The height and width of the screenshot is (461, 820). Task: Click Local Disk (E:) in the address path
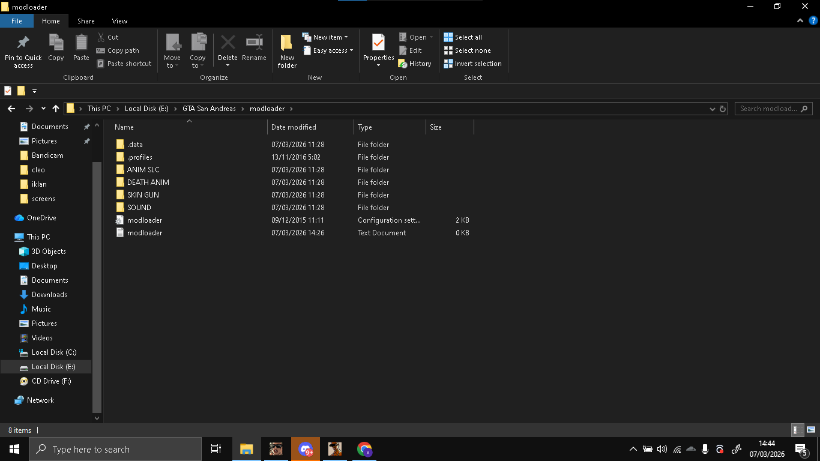click(146, 109)
